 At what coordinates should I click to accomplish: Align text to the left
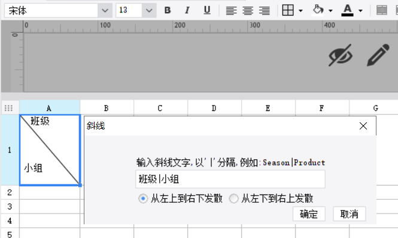[x=231, y=11]
